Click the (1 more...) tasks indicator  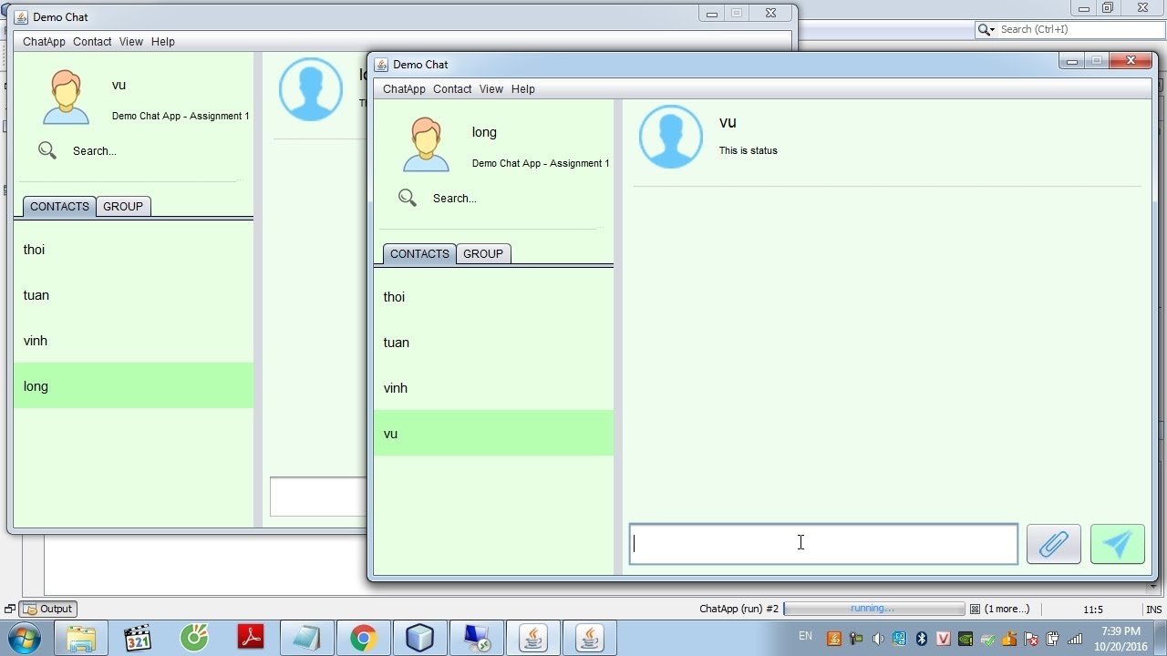click(1007, 609)
